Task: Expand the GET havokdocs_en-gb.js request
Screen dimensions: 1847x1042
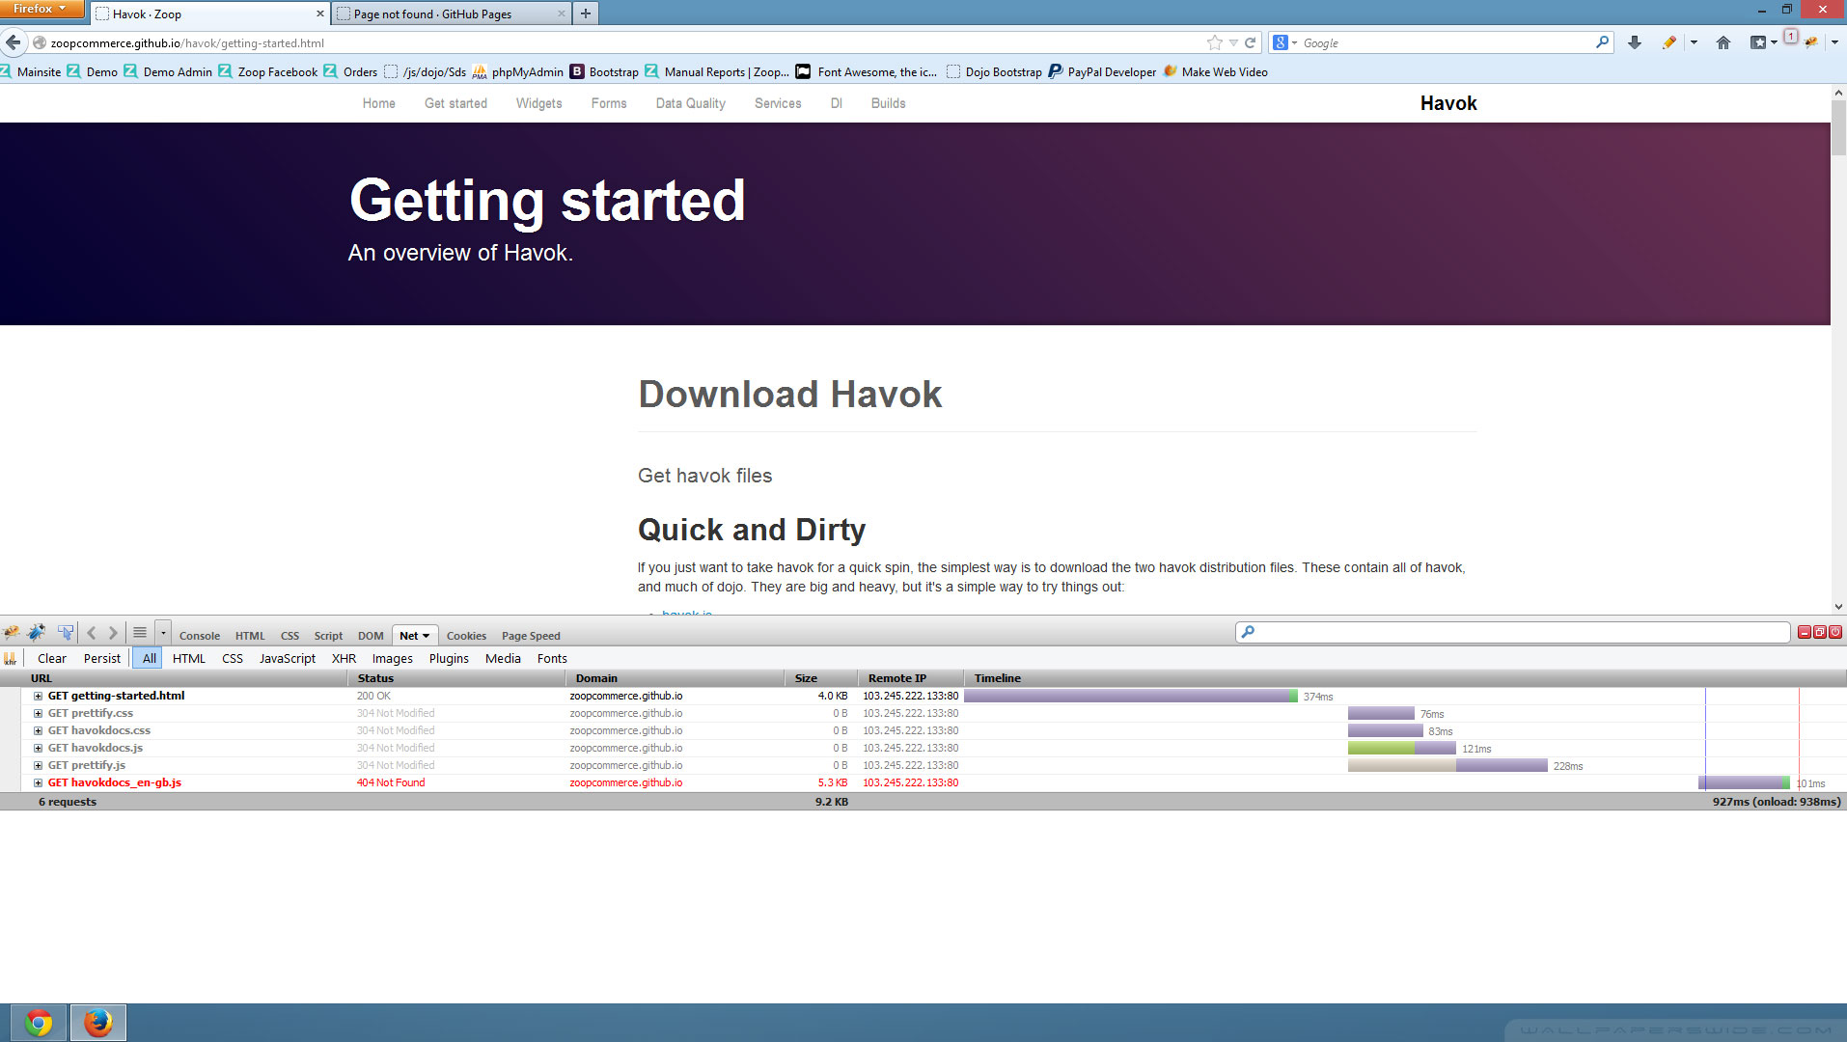Action: point(39,782)
